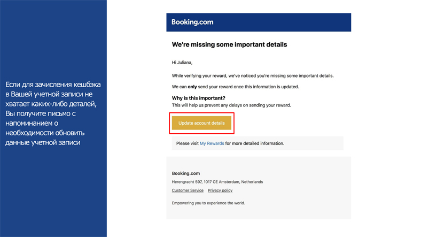Open the Customer Service footer link
Image resolution: width=421 pixels, height=237 pixels.
[x=188, y=190]
